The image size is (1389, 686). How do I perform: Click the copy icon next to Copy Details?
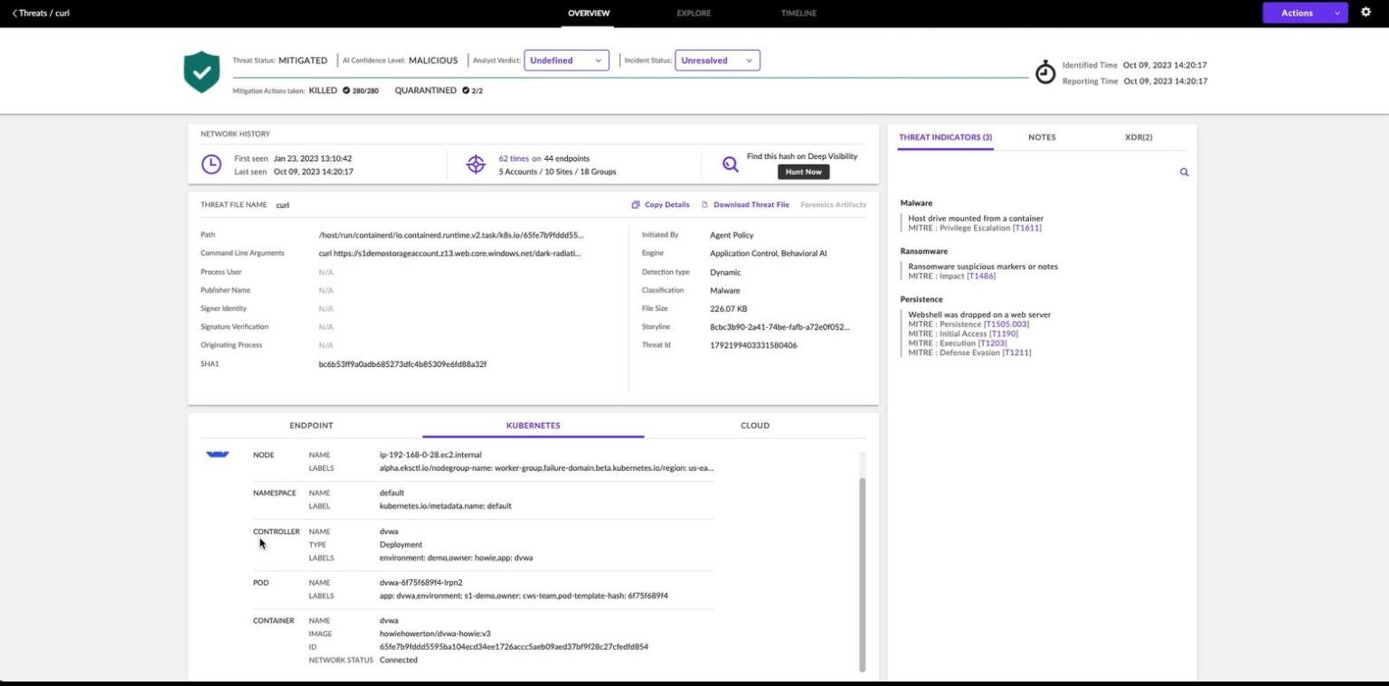click(637, 204)
